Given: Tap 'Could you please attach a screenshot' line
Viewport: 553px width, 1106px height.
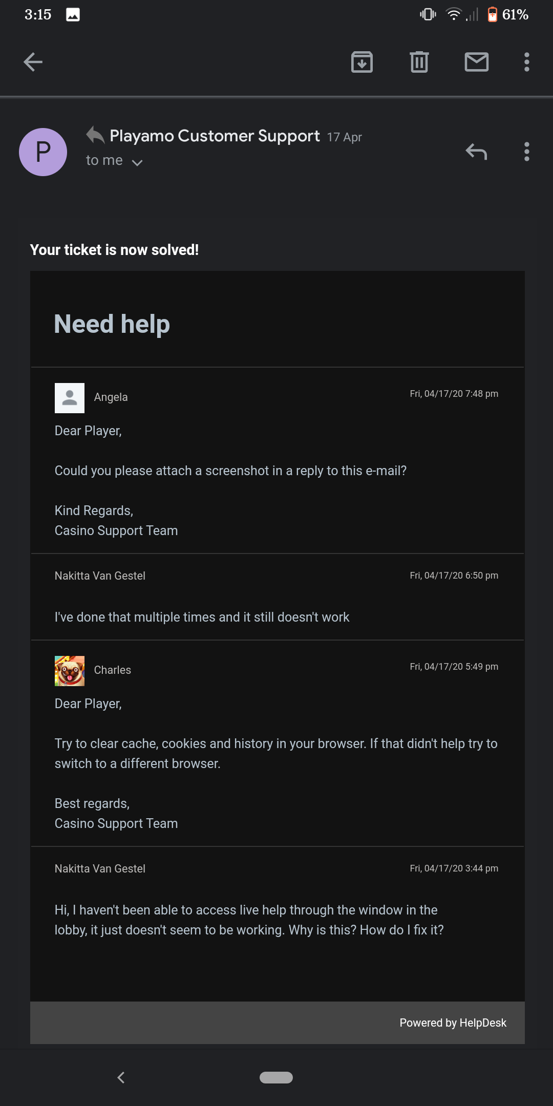Looking at the screenshot, I should click(230, 471).
